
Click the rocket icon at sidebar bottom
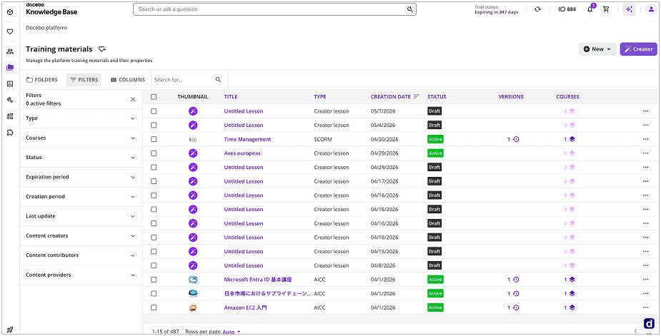(x=10, y=330)
